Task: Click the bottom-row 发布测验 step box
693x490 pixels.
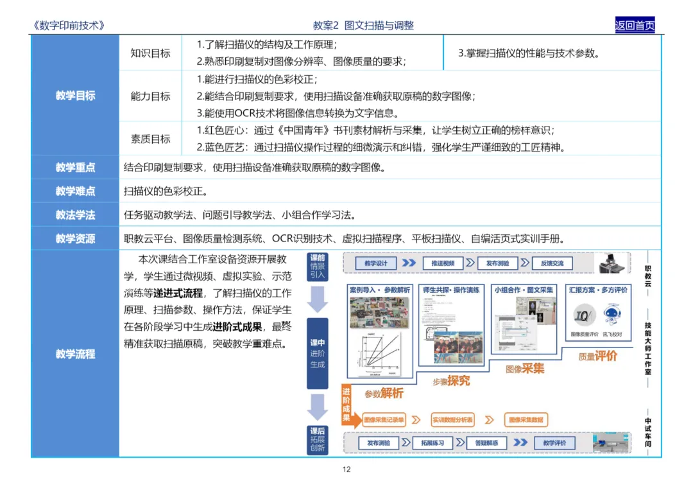Action: point(379,442)
